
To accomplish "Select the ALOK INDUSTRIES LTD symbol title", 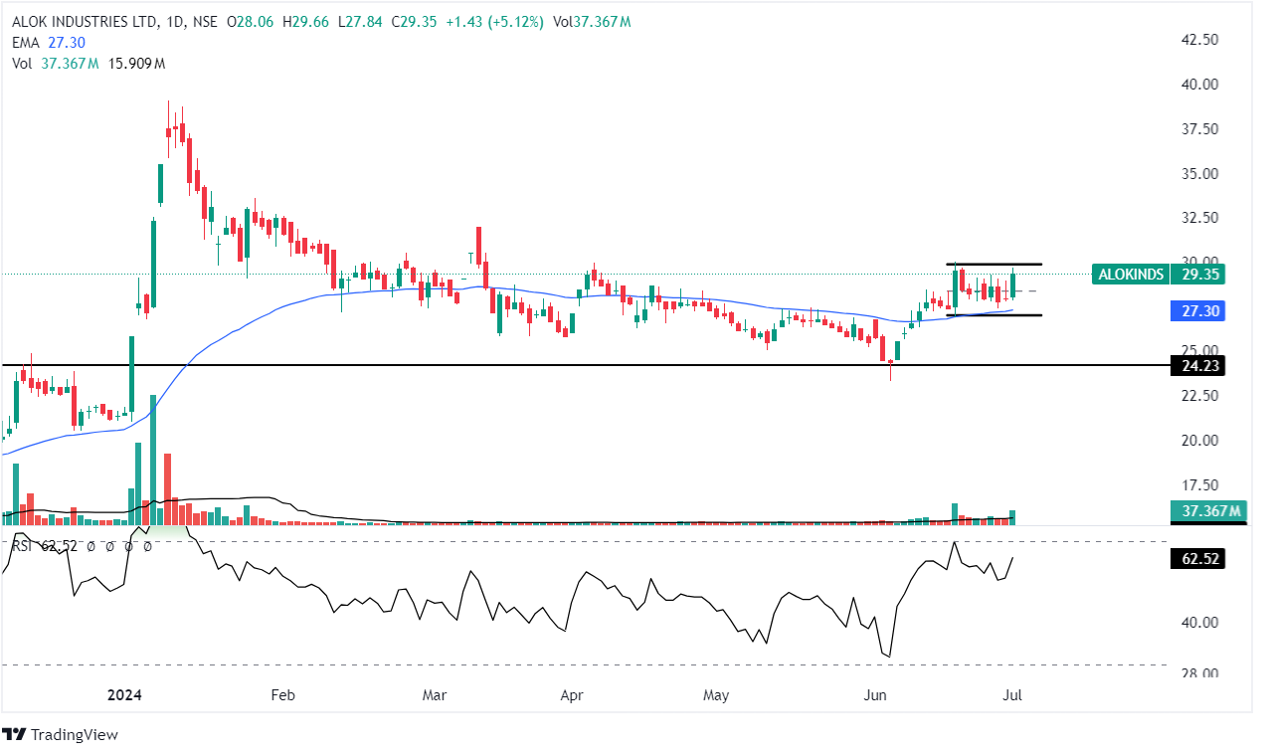I will coord(86,22).
